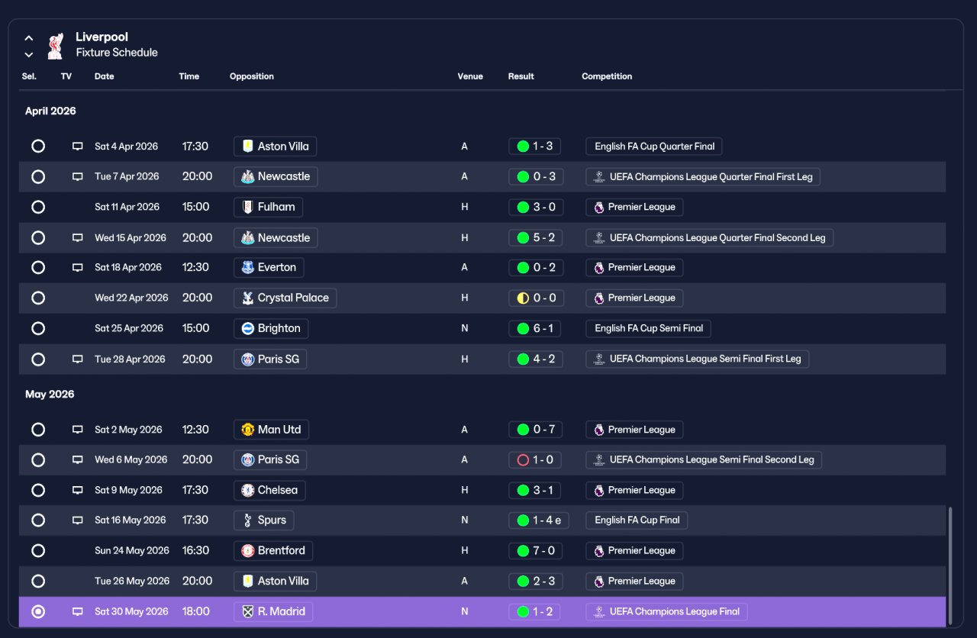Click the TV icon for the Chelsea match
The image size is (977, 638).
coord(77,490)
